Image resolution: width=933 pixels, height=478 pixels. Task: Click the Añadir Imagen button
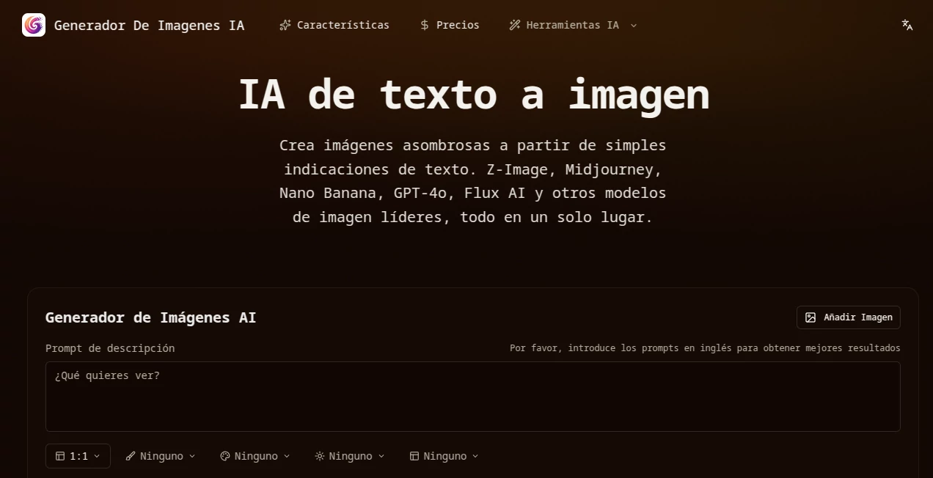click(x=848, y=317)
